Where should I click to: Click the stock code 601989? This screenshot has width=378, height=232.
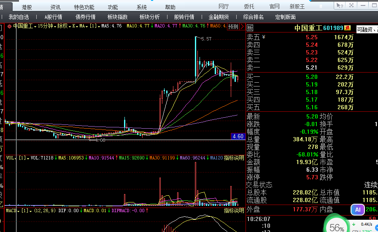pos(333,28)
